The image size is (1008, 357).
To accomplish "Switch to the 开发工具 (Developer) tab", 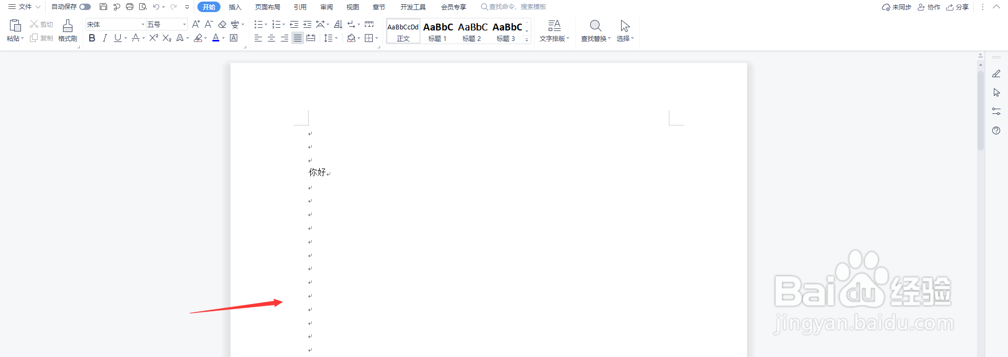I will [x=413, y=7].
